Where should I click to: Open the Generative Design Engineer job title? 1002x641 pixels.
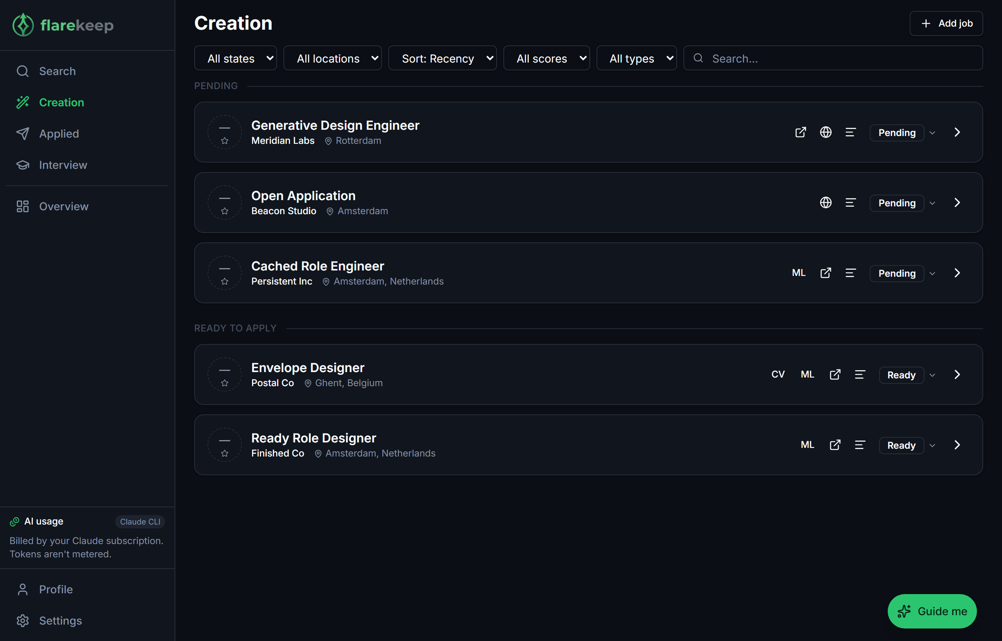[x=335, y=125]
